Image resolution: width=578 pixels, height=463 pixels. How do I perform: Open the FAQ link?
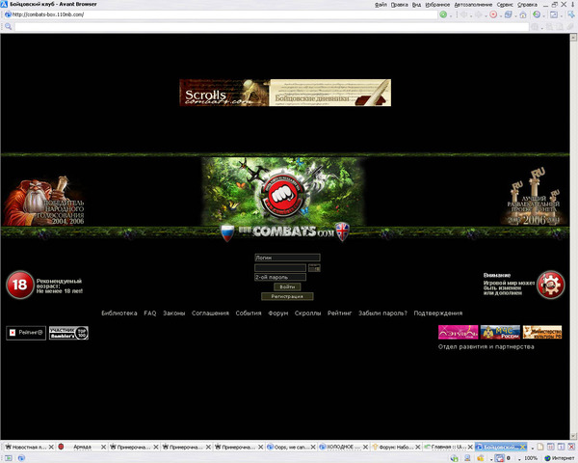click(x=150, y=313)
